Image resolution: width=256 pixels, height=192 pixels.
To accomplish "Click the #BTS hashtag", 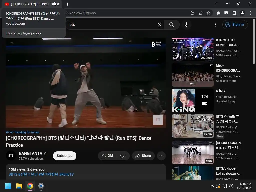I will coord(13,174).
